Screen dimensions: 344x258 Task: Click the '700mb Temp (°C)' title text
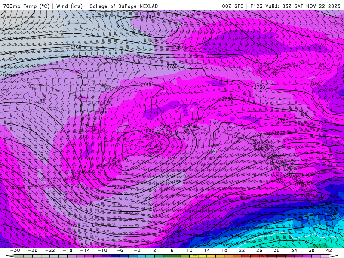point(26,6)
